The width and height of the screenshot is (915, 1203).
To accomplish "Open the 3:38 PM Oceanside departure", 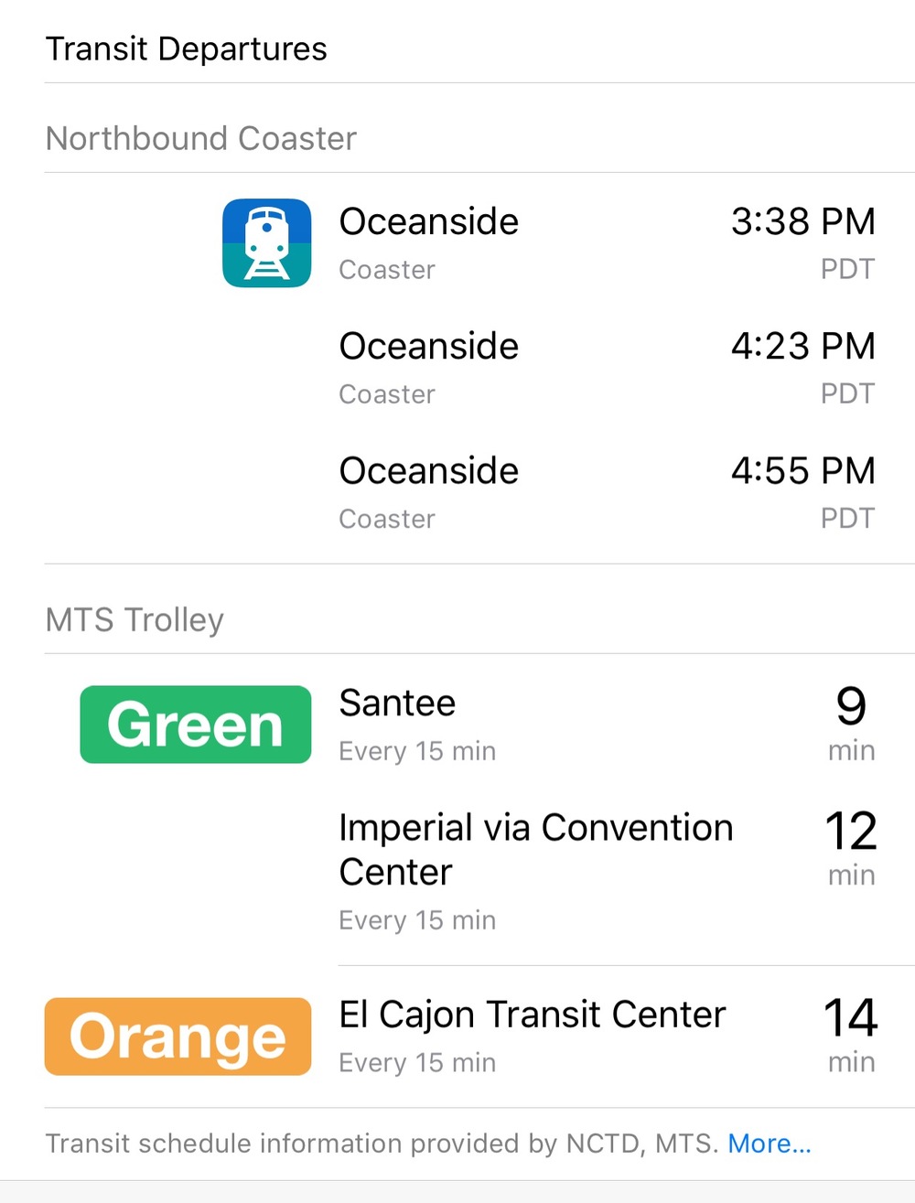I will tap(608, 243).
